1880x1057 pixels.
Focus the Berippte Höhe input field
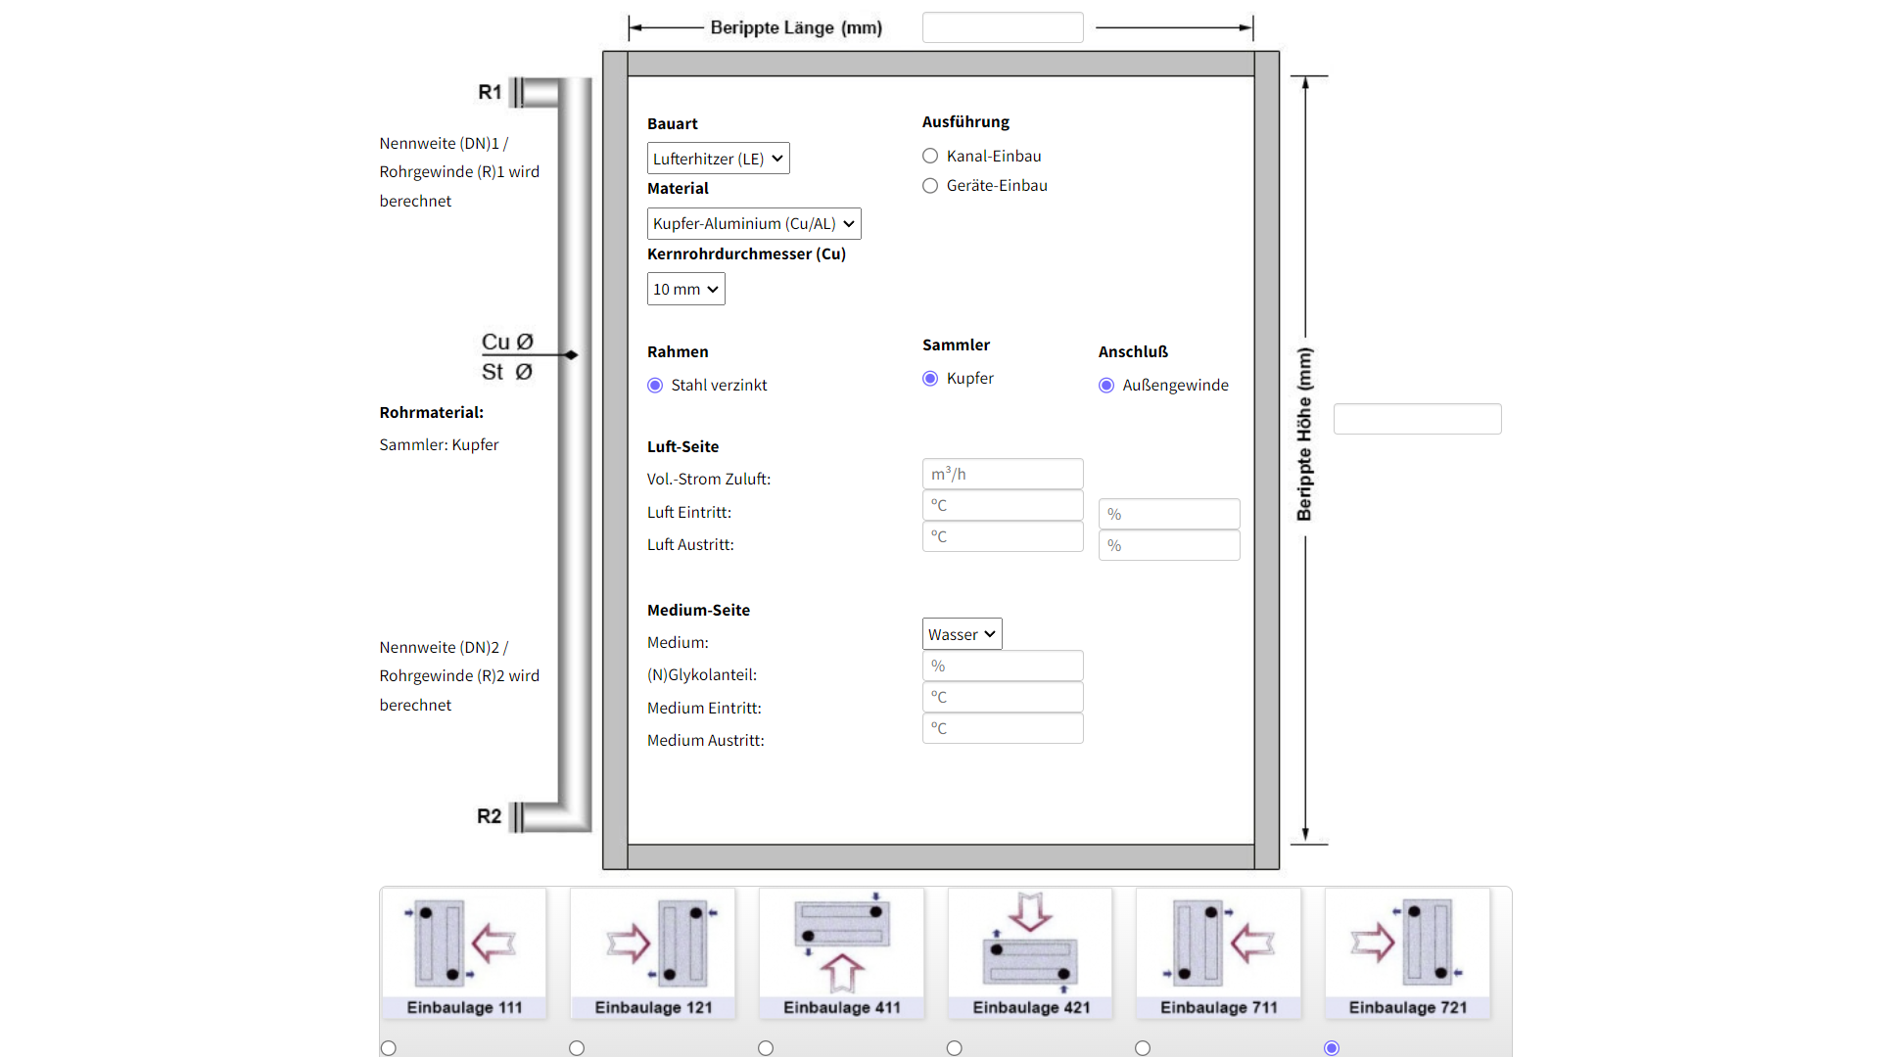[1417, 419]
